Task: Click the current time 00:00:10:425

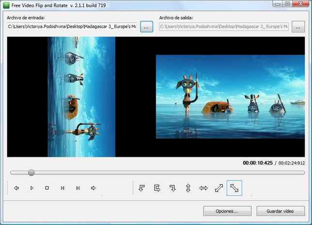Action: click(x=258, y=163)
